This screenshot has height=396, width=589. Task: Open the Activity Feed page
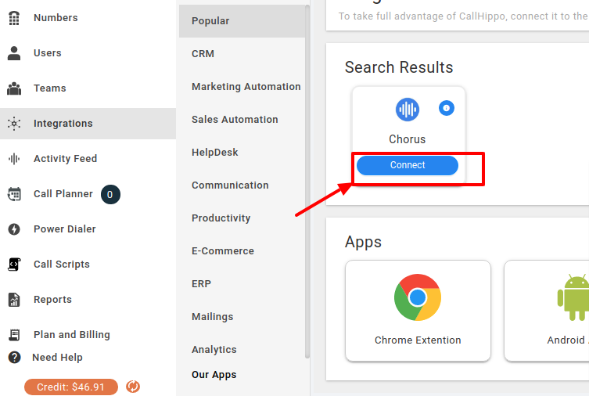pyautogui.click(x=66, y=159)
